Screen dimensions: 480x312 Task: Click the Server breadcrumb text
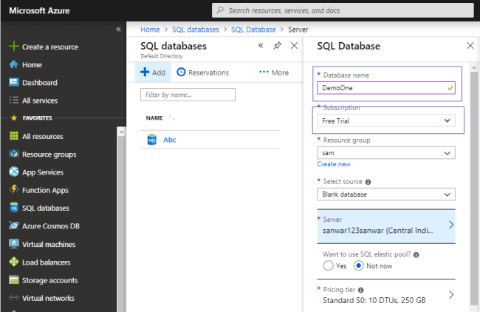tap(298, 30)
